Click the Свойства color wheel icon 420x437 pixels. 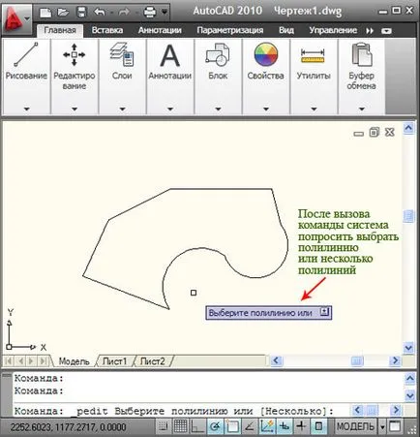[x=266, y=54]
